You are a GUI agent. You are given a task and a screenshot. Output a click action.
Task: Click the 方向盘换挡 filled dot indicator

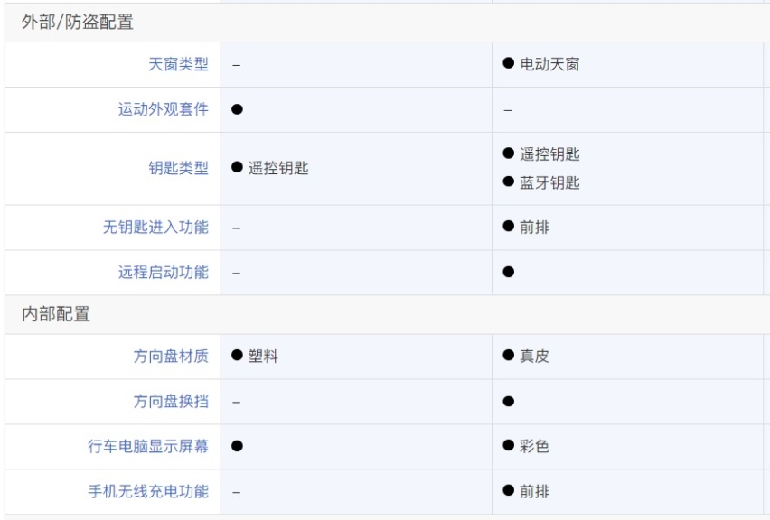tap(508, 401)
